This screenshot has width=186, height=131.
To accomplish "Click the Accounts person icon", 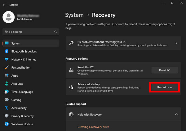I will click(7, 84).
